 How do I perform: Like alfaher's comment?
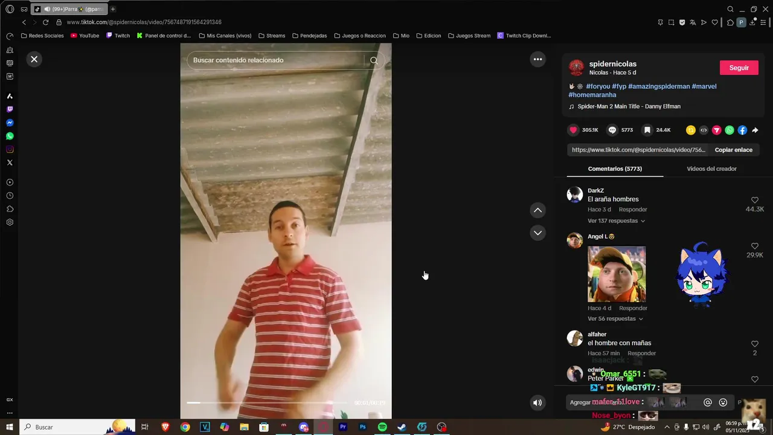[x=754, y=344]
